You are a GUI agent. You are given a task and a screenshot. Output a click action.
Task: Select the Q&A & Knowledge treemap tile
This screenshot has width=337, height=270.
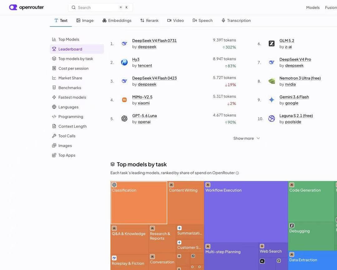pos(129,239)
